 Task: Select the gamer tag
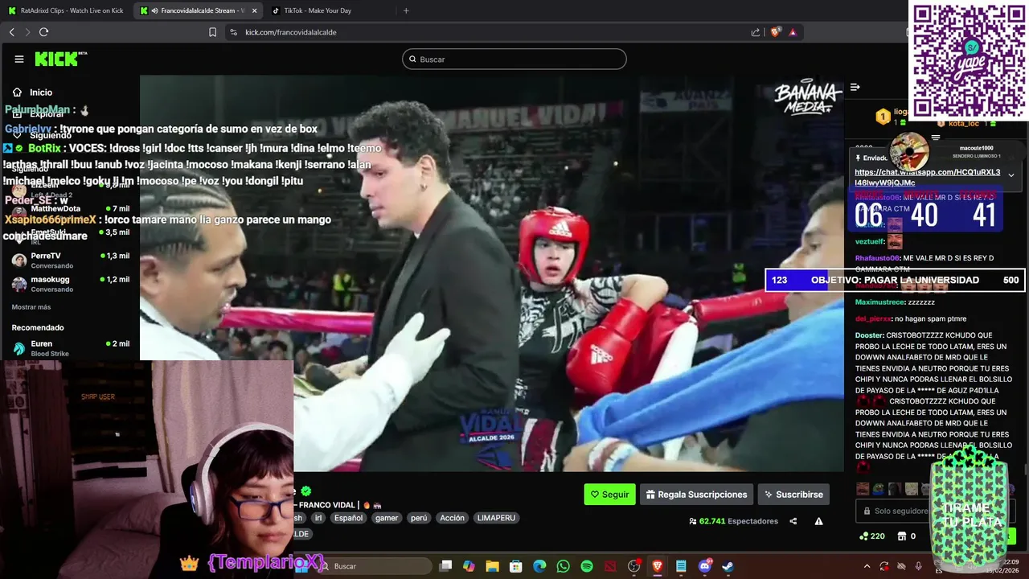[x=387, y=518]
